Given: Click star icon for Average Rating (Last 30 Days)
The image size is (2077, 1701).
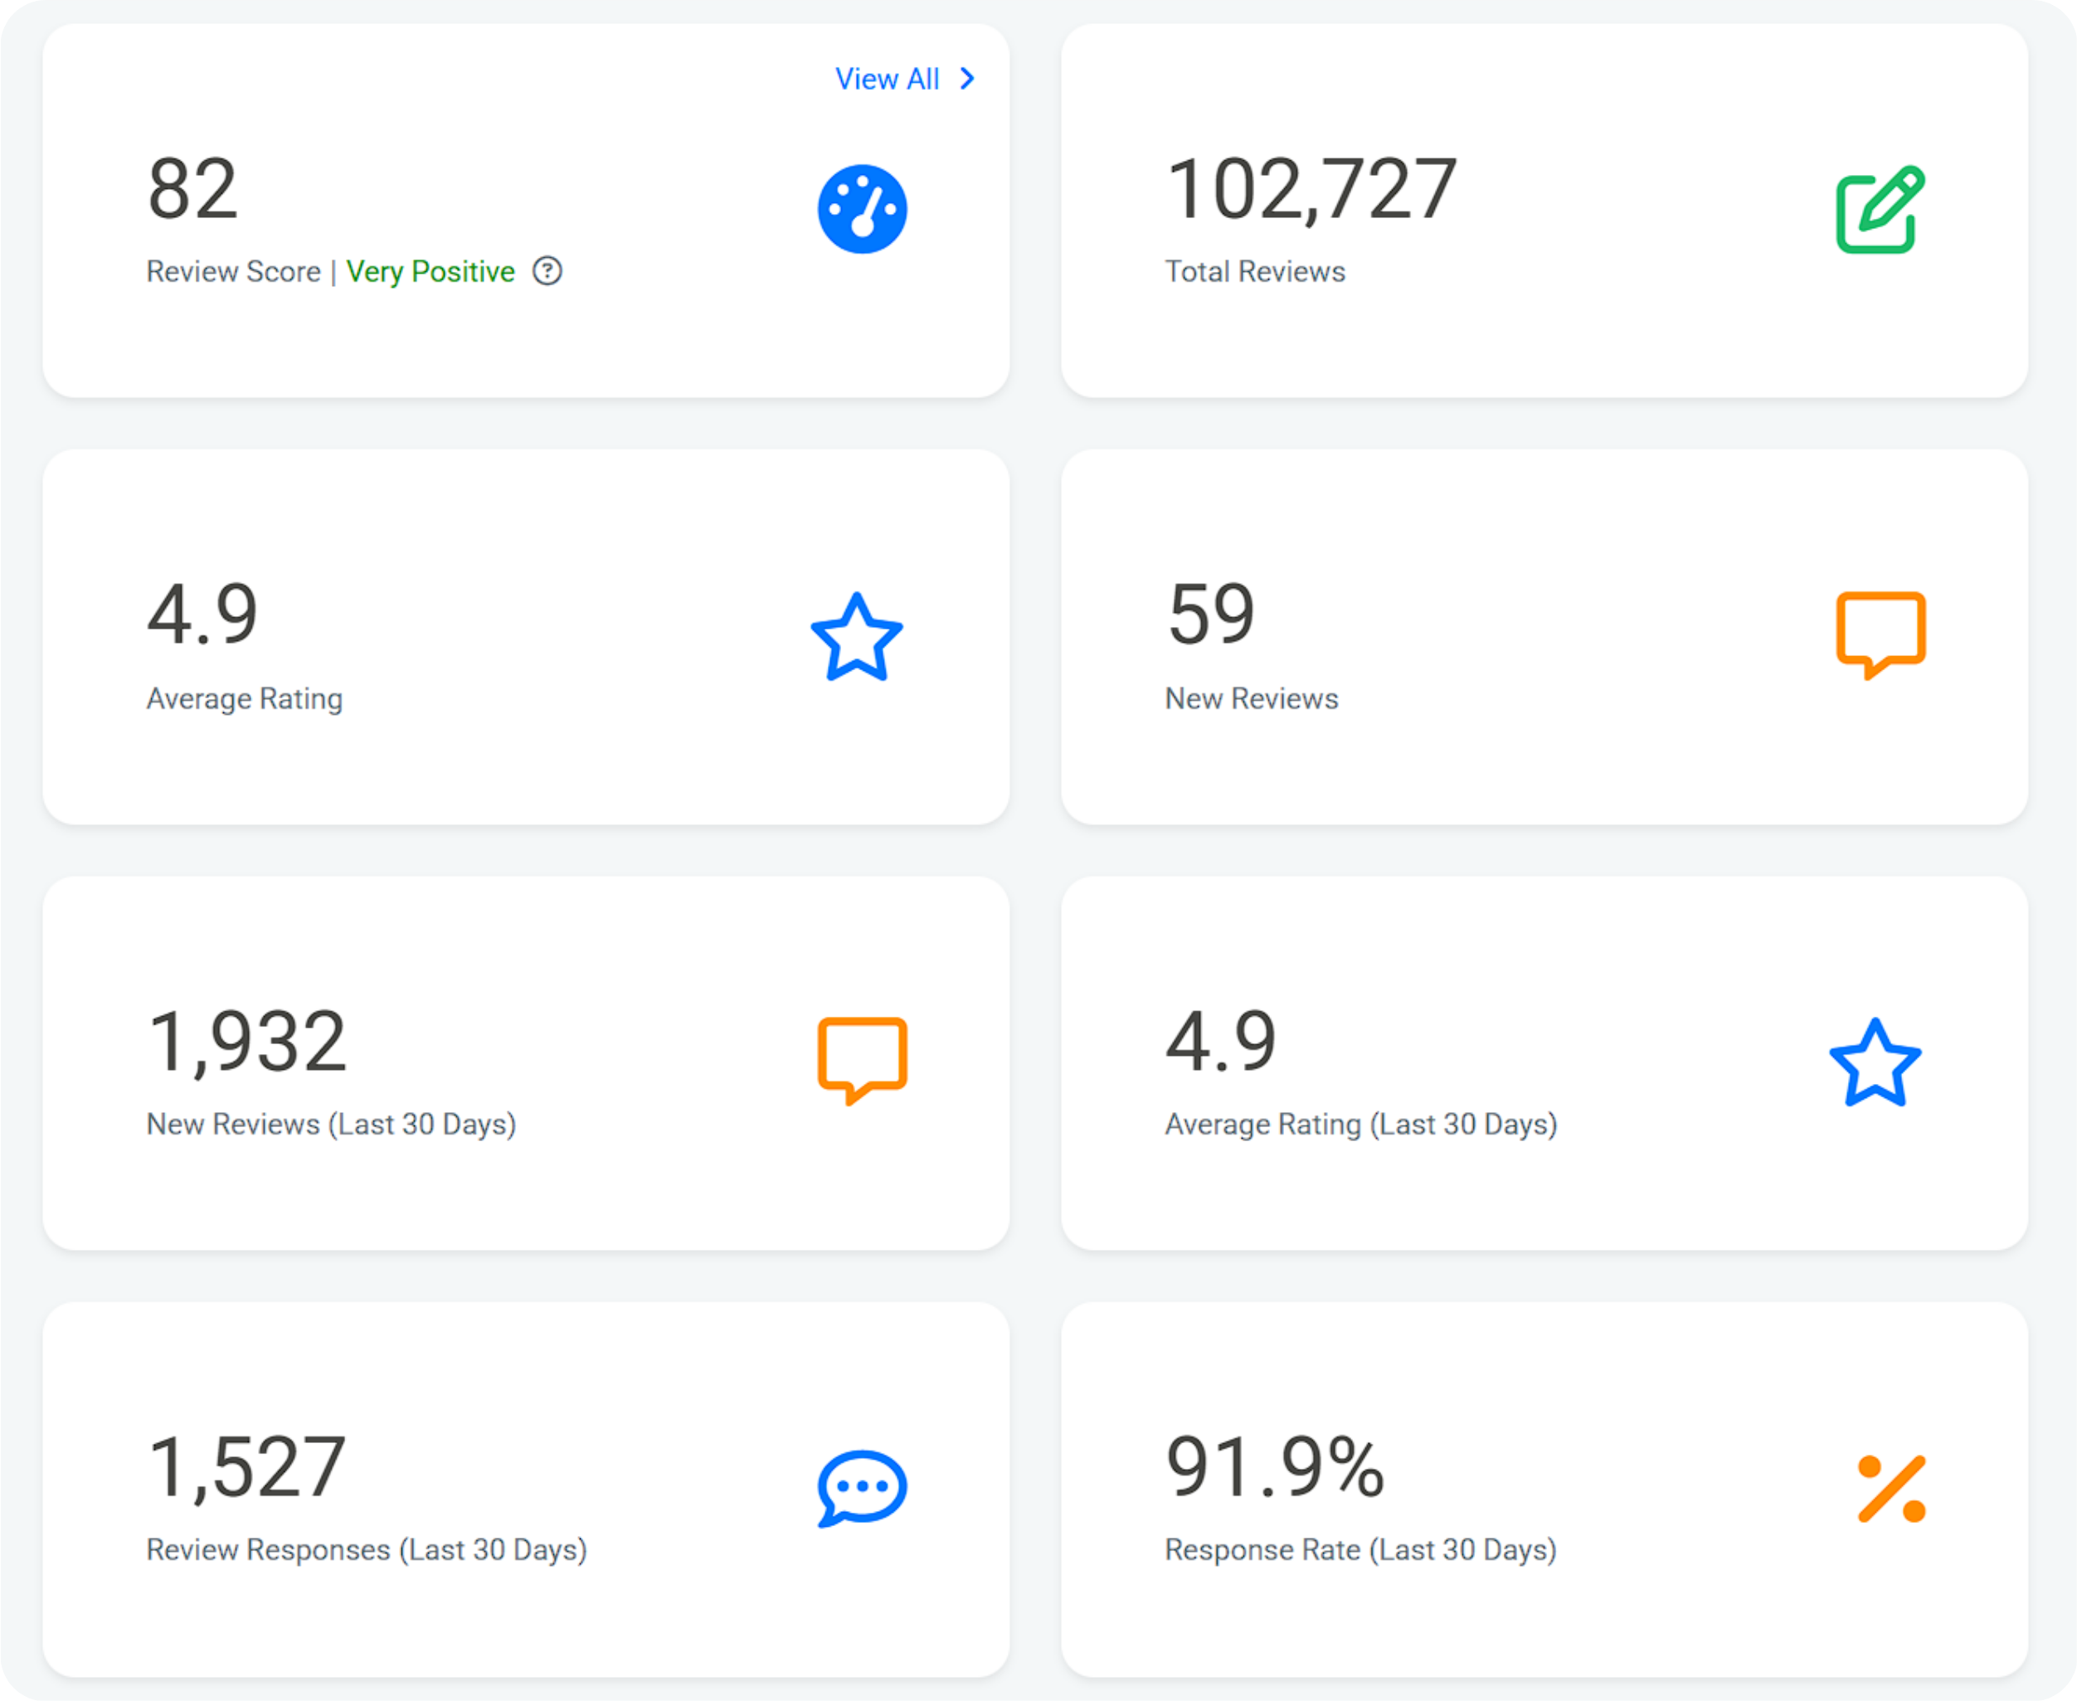Looking at the screenshot, I should tap(1875, 1063).
